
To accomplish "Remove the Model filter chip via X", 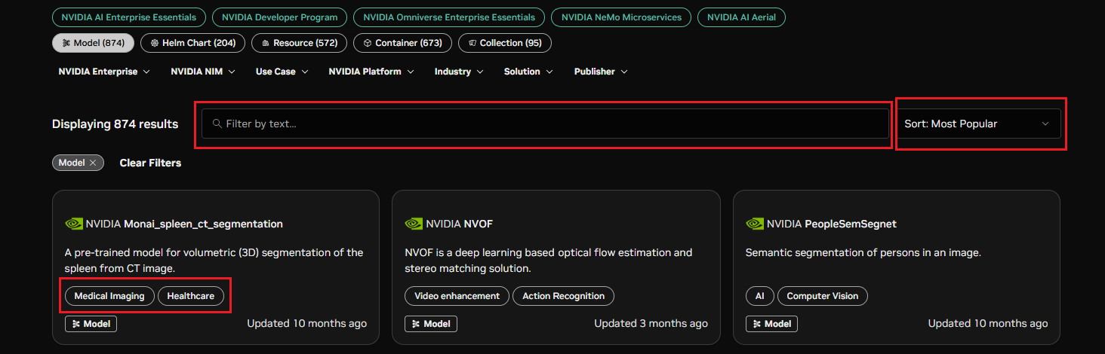I will [93, 163].
